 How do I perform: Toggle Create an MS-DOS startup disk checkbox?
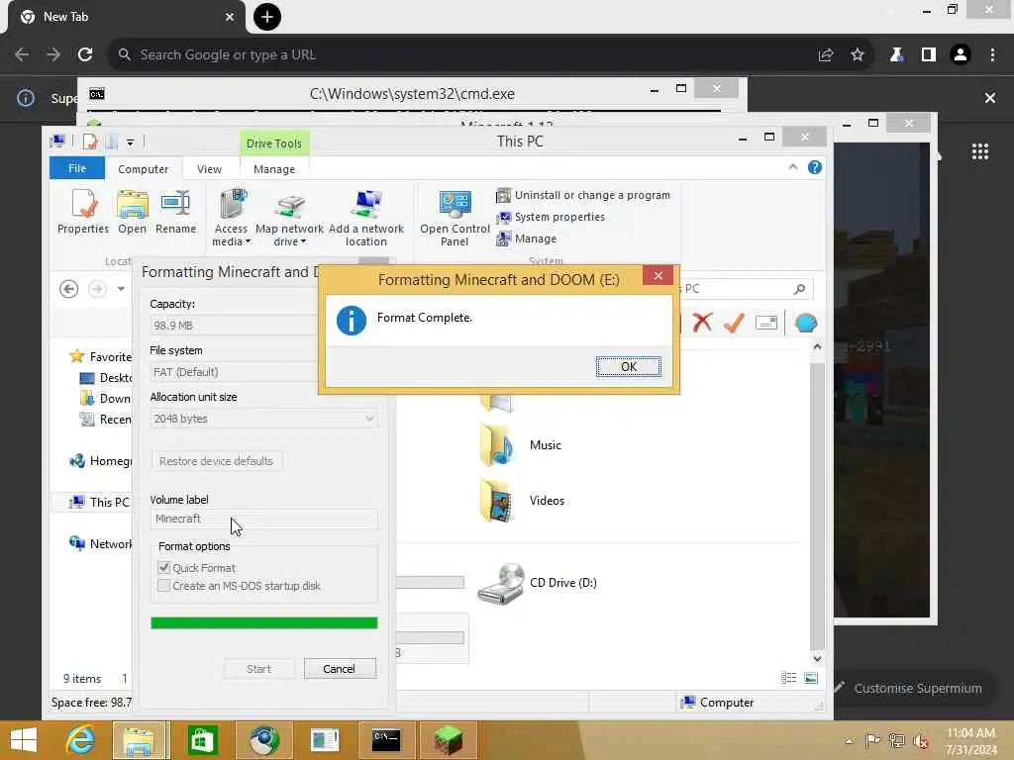coord(163,586)
